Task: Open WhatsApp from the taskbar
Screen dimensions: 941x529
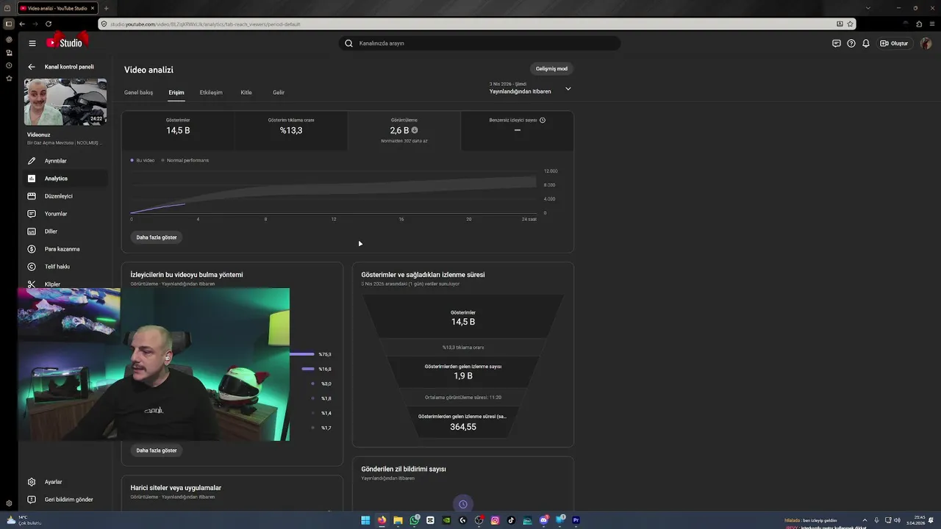Action: 414,520
